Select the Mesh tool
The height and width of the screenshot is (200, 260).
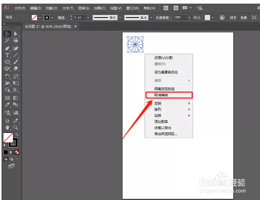tap(7, 98)
